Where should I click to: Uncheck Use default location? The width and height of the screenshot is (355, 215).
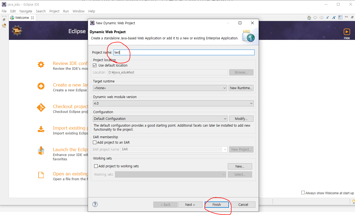point(95,65)
